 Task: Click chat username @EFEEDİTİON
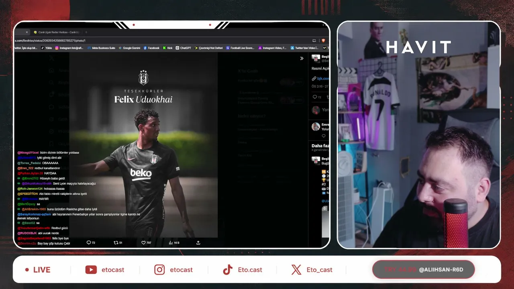tap(27, 194)
